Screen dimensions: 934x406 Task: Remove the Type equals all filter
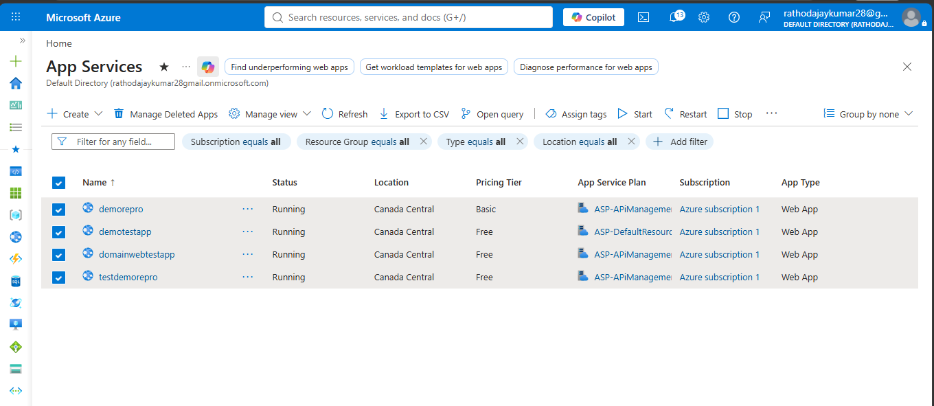pyautogui.click(x=520, y=142)
